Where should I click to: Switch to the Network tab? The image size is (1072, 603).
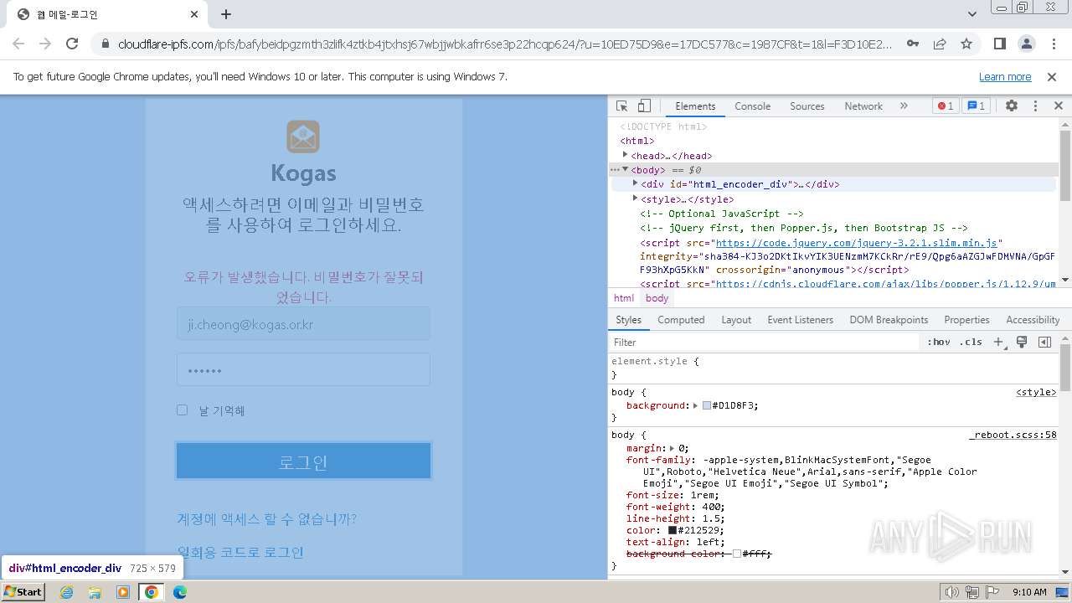(x=863, y=106)
